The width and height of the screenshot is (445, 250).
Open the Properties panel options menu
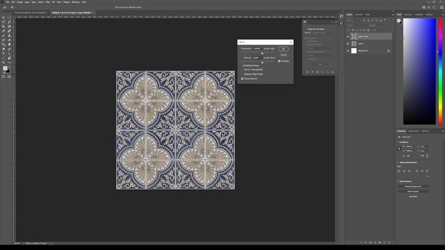click(443, 131)
